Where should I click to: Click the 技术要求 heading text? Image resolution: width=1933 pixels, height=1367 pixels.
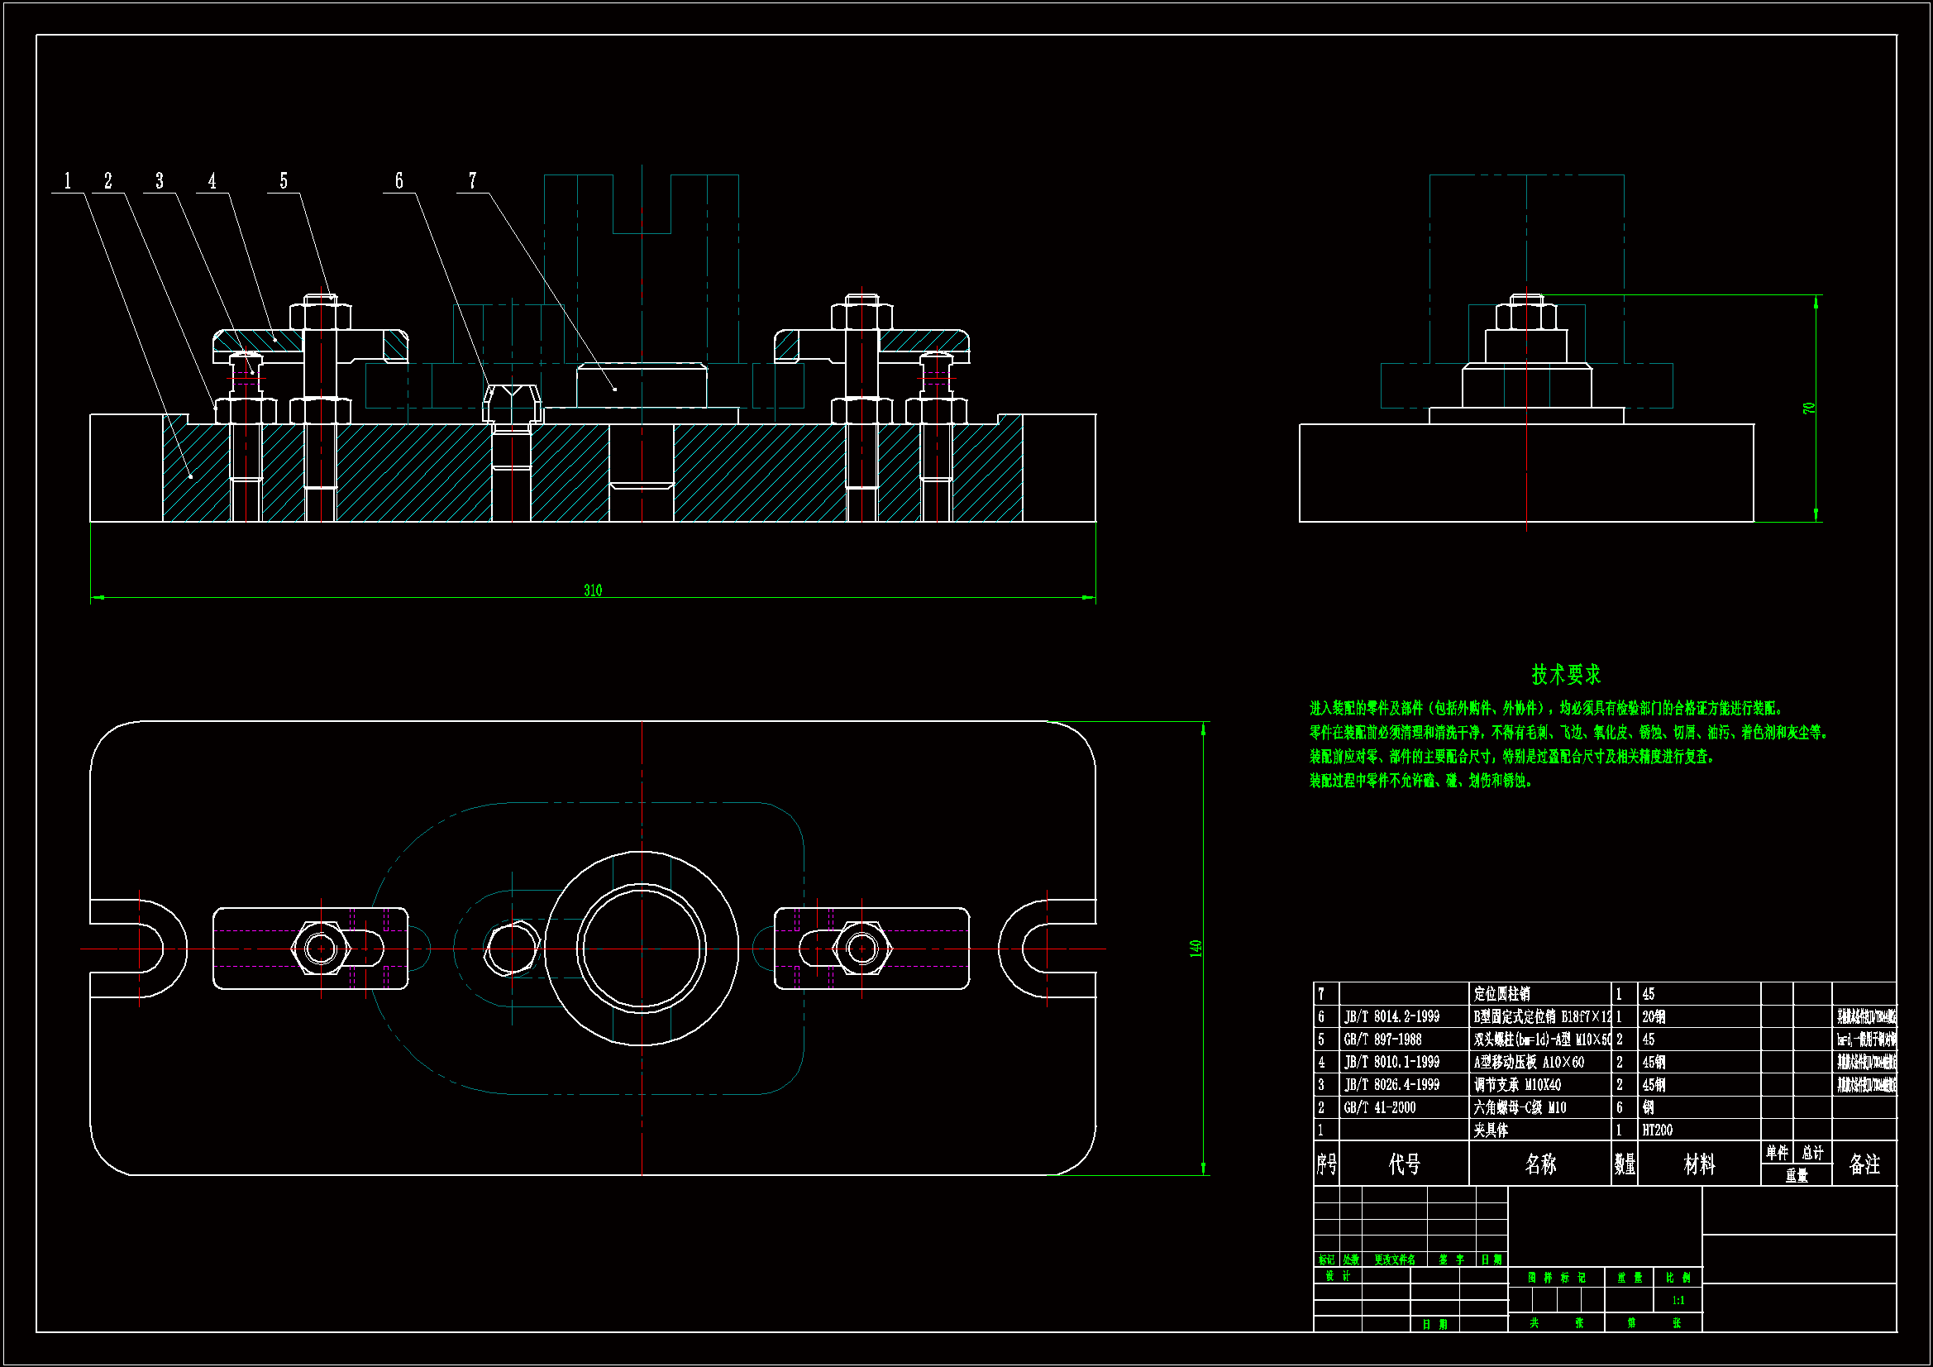point(1565,675)
